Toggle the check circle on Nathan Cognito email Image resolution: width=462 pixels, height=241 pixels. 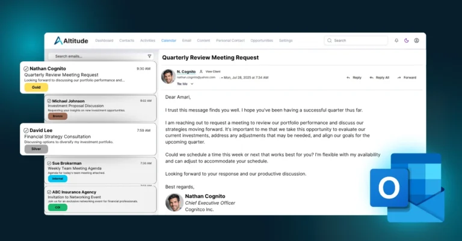[x=26, y=69]
